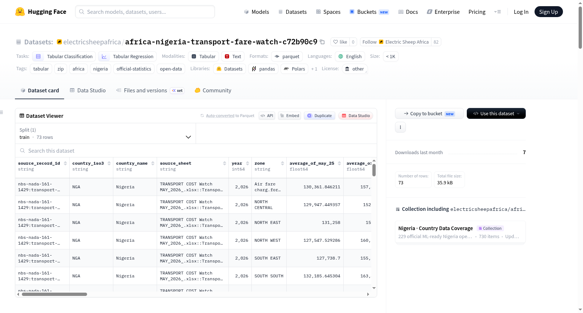583x313 pixels.
Task: Switch to the Dataset card tab
Action: pyautogui.click(x=39, y=91)
